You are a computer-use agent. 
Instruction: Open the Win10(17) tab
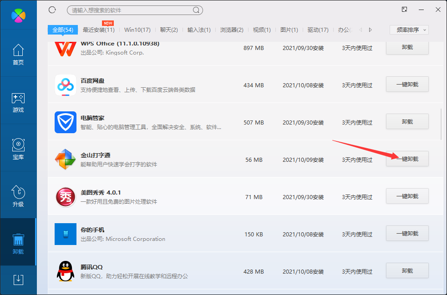(x=137, y=30)
